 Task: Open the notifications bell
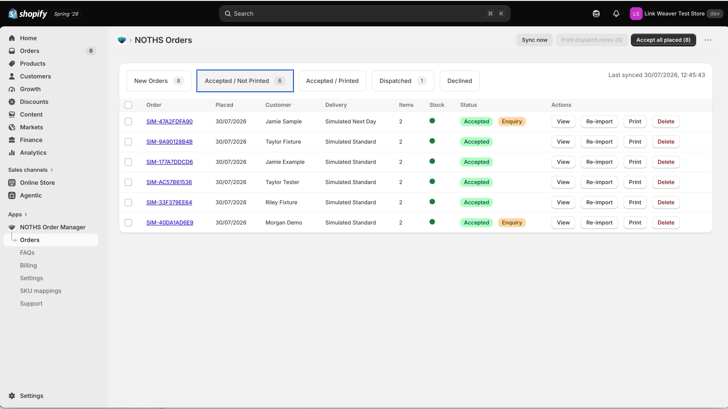click(x=616, y=14)
